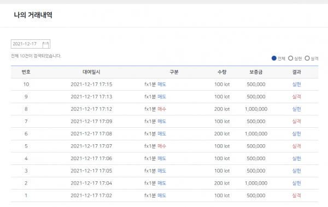This screenshot has height=207, width=328.
Task: Click the 나의 거래내역 page title
Action: pyautogui.click(x=33, y=15)
